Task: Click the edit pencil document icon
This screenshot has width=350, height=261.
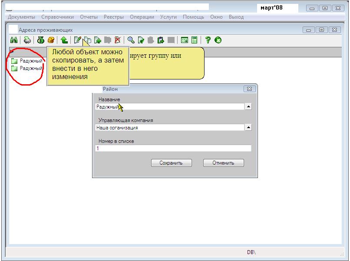Action: 77,40
